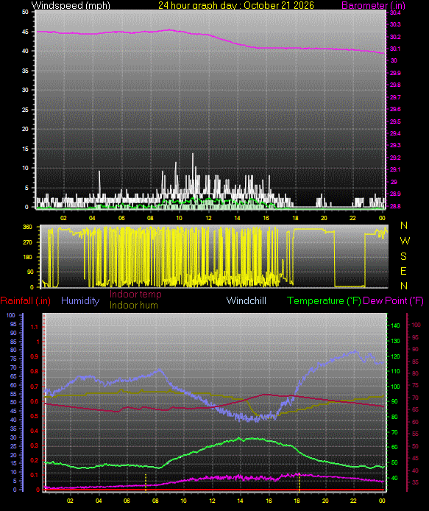Select the '30.2' barometer axis value
The width and height of the screenshot is (429, 511).
pos(395,37)
